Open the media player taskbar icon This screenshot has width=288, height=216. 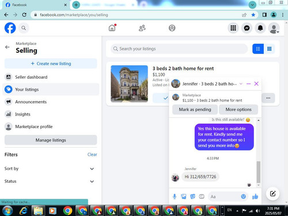(x=52, y=211)
